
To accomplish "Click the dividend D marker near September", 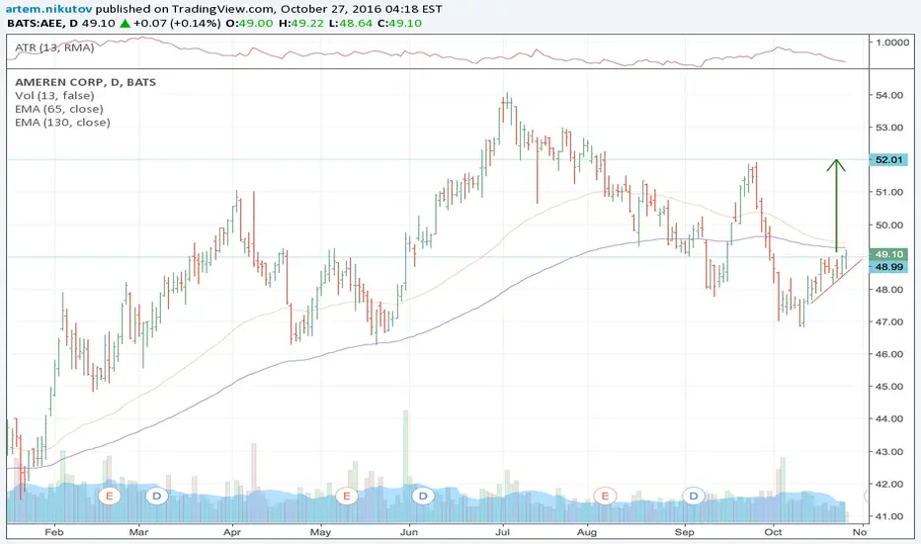I will pos(693,496).
